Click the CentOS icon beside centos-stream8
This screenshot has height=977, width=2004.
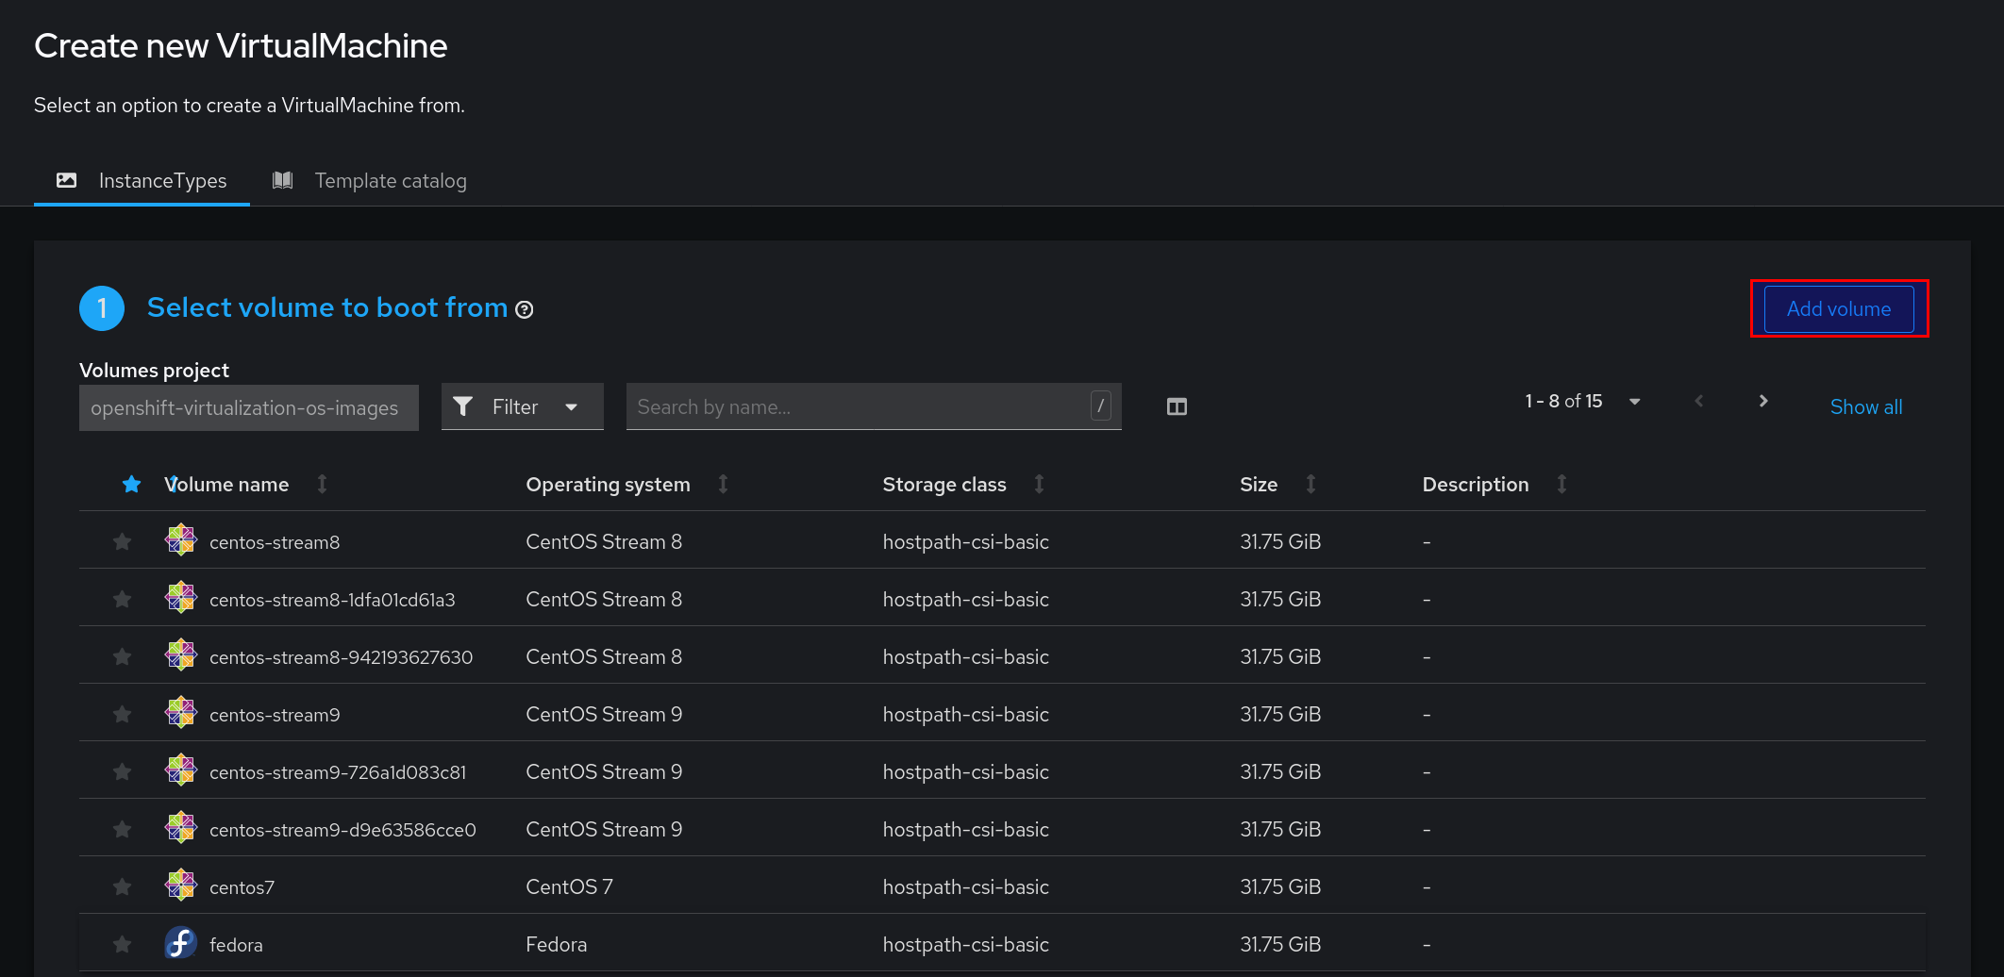coord(179,540)
